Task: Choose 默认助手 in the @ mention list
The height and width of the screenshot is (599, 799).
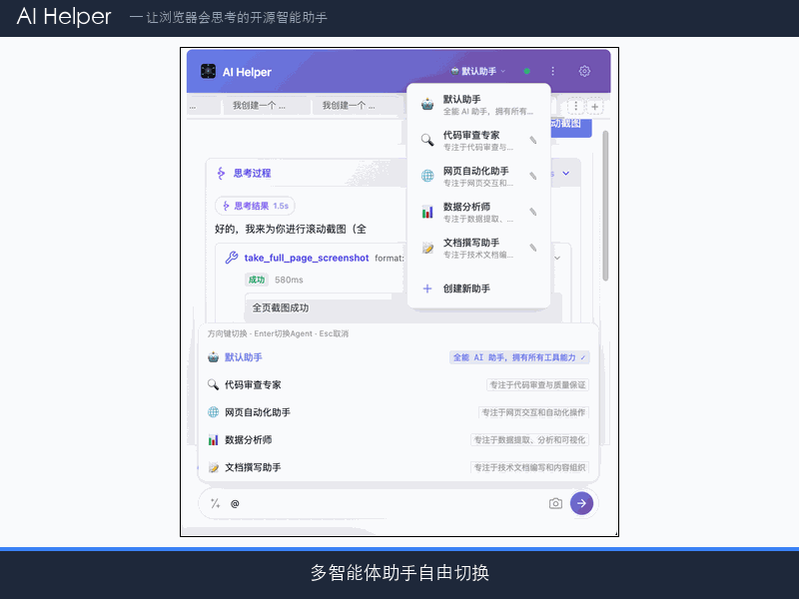Action: (x=399, y=357)
